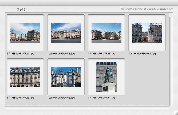The height and width of the screenshot is (115, 178).
Task: Click the 1A1-HMJ-PDV-A3.jpg image thumbnail
Action: click(106, 33)
